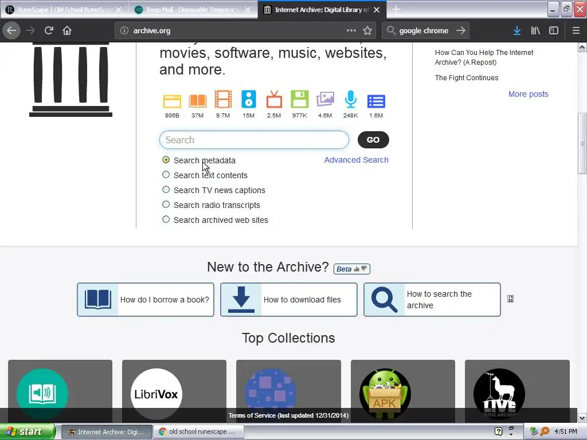Open How Can You Help the Internet Archive post
This screenshot has width=587, height=440.
click(484, 58)
